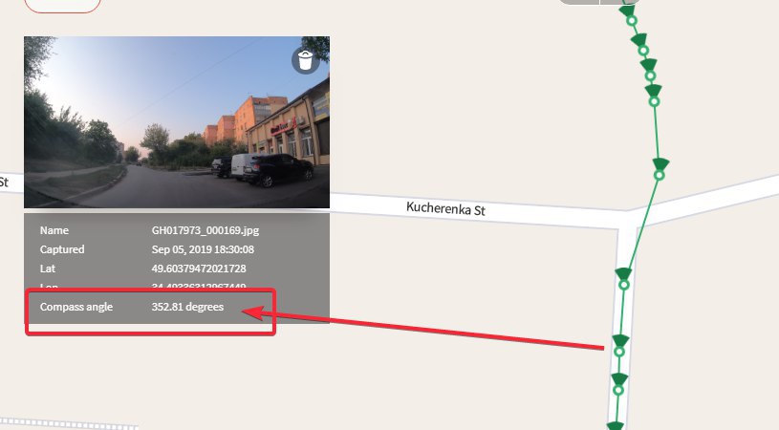Click the partially visible red-outlined button at the top left
The image size is (779, 430).
click(x=62, y=5)
